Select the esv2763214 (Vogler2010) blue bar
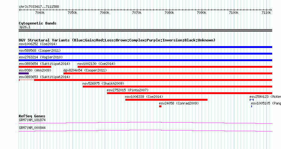 (145, 60)
